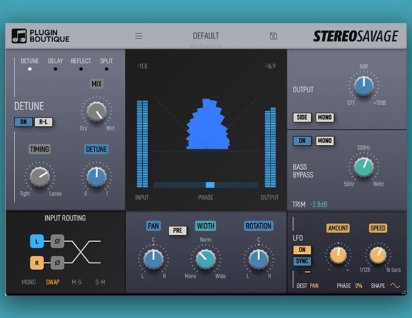Image resolution: width=412 pixels, height=318 pixels.
Task: Click the Pan knob
Action: [x=153, y=259]
